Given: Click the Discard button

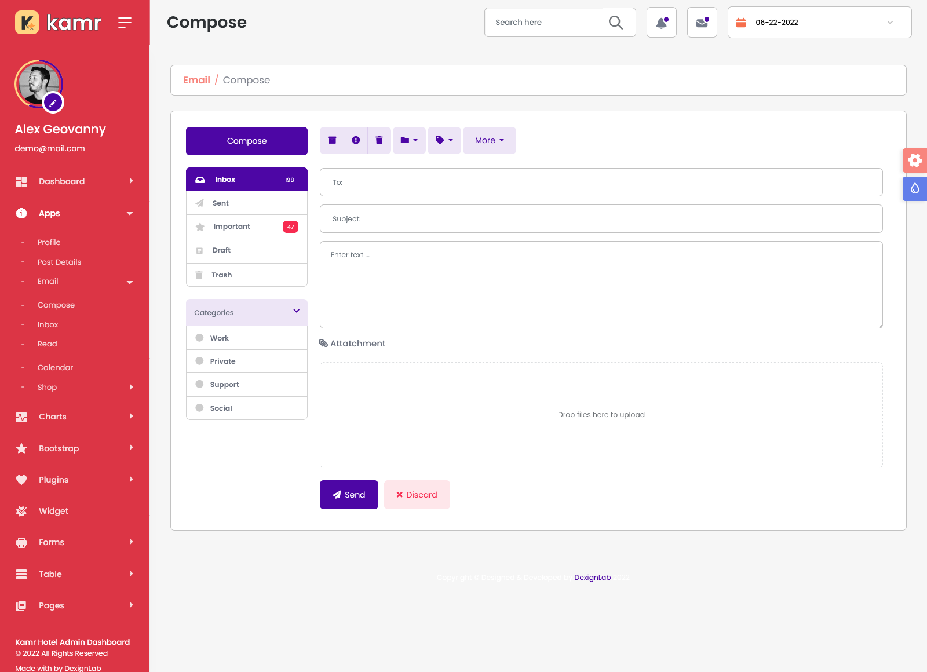Looking at the screenshot, I should [417, 495].
